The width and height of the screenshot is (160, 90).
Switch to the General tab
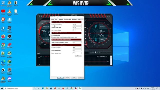click(x=53, y=19)
